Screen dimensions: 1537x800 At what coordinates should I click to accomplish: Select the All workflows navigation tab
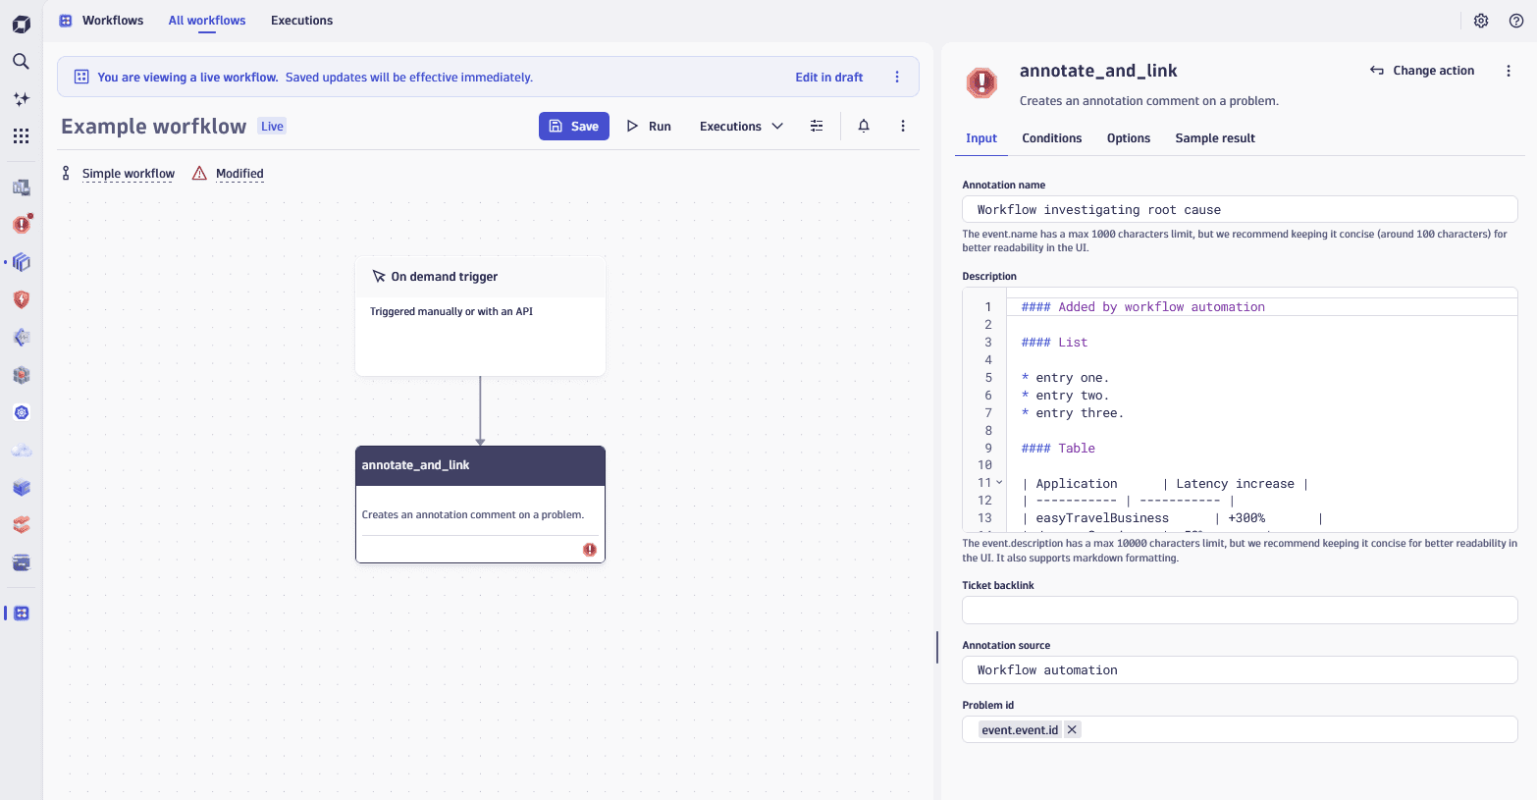(206, 20)
